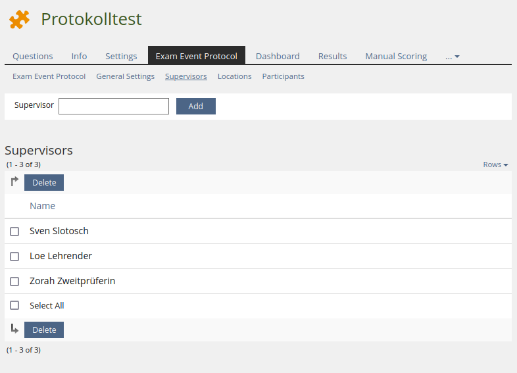
Task: Open the Settings tab
Action: [121, 57]
